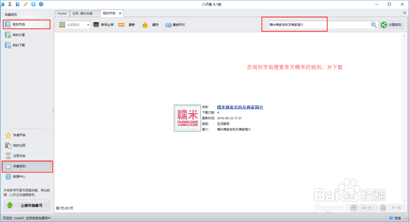The height and width of the screenshot is (222, 409).
Task: Click the download count value 4
Action: tap(218, 113)
